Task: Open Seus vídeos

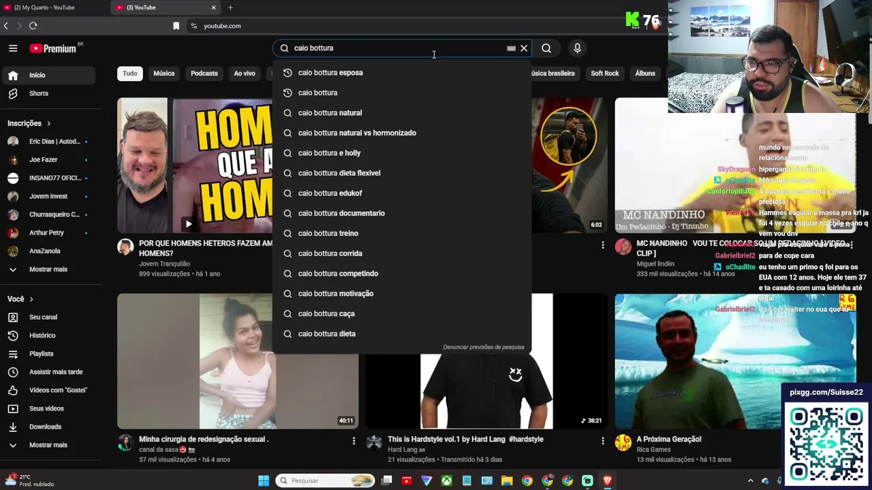Action: pyautogui.click(x=49, y=408)
